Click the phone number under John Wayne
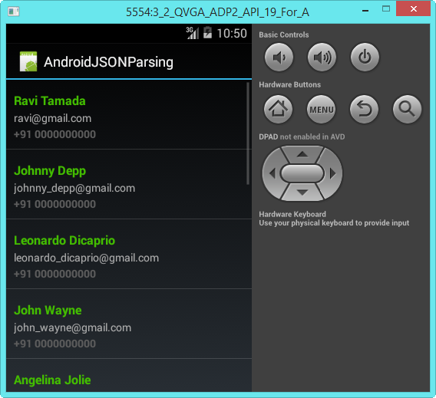Image resolution: width=436 pixels, height=398 pixels. click(x=54, y=344)
